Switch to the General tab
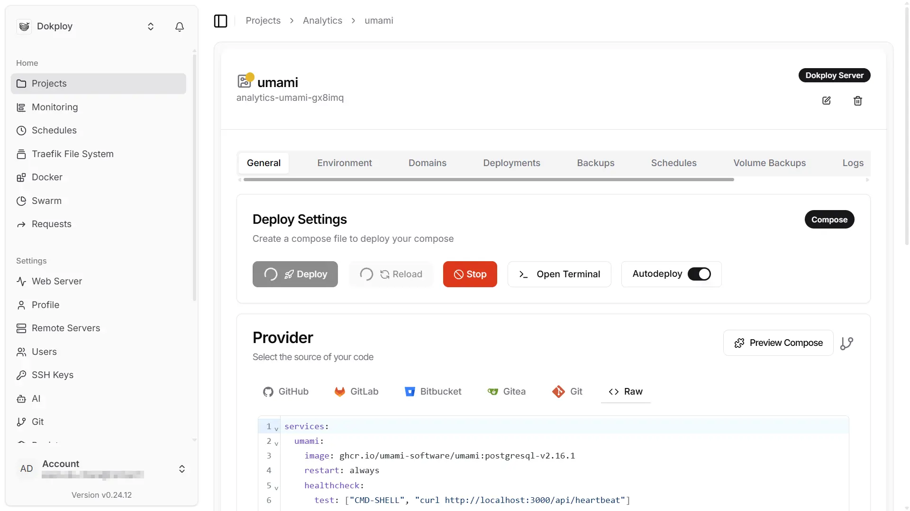The width and height of the screenshot is (910, 511). 264,163
